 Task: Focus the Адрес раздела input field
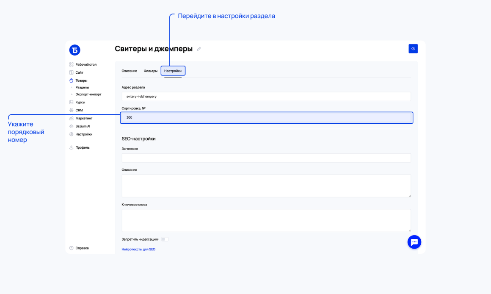[266, 97]
